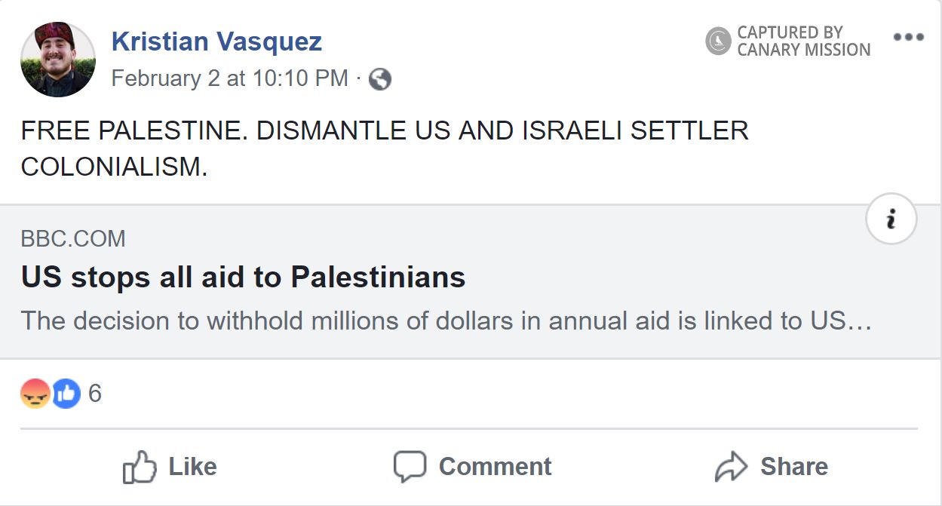942x506 pixels.
Task: Click the thumbs-up Like icon
Action: coord(140,467)
